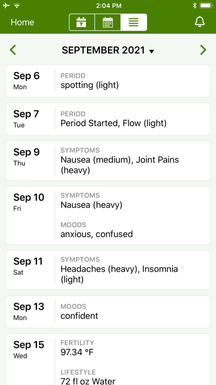216x385 pixels.
Task: Go to next month with right arrow
Action: point(203,50)
